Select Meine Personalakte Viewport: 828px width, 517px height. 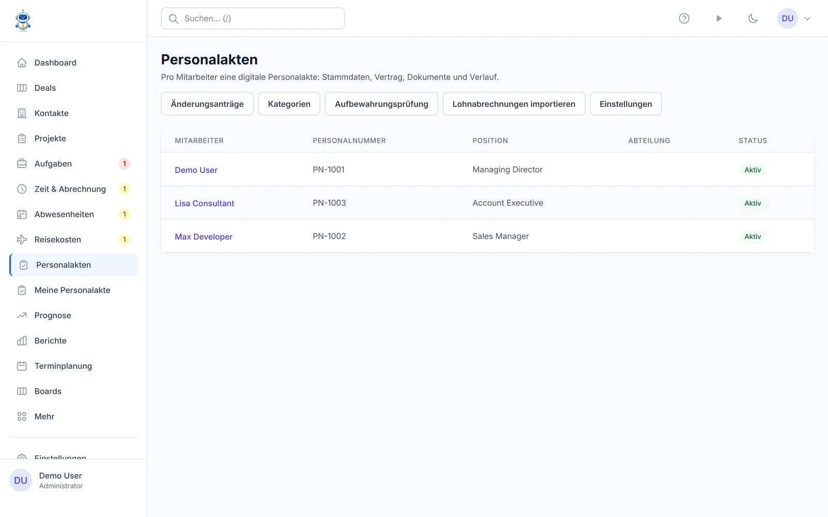pyautogui.click(x=73, y=291)
